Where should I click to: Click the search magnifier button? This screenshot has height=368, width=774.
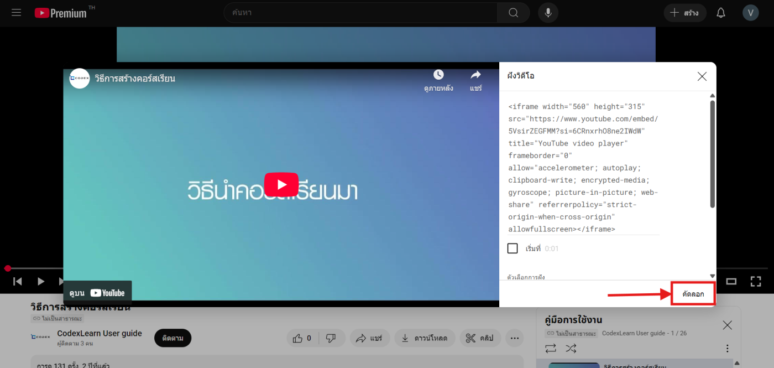[x=513, y=13]
